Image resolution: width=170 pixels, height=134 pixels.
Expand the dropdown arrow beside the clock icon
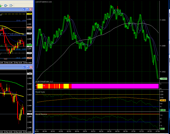[7, 6]
